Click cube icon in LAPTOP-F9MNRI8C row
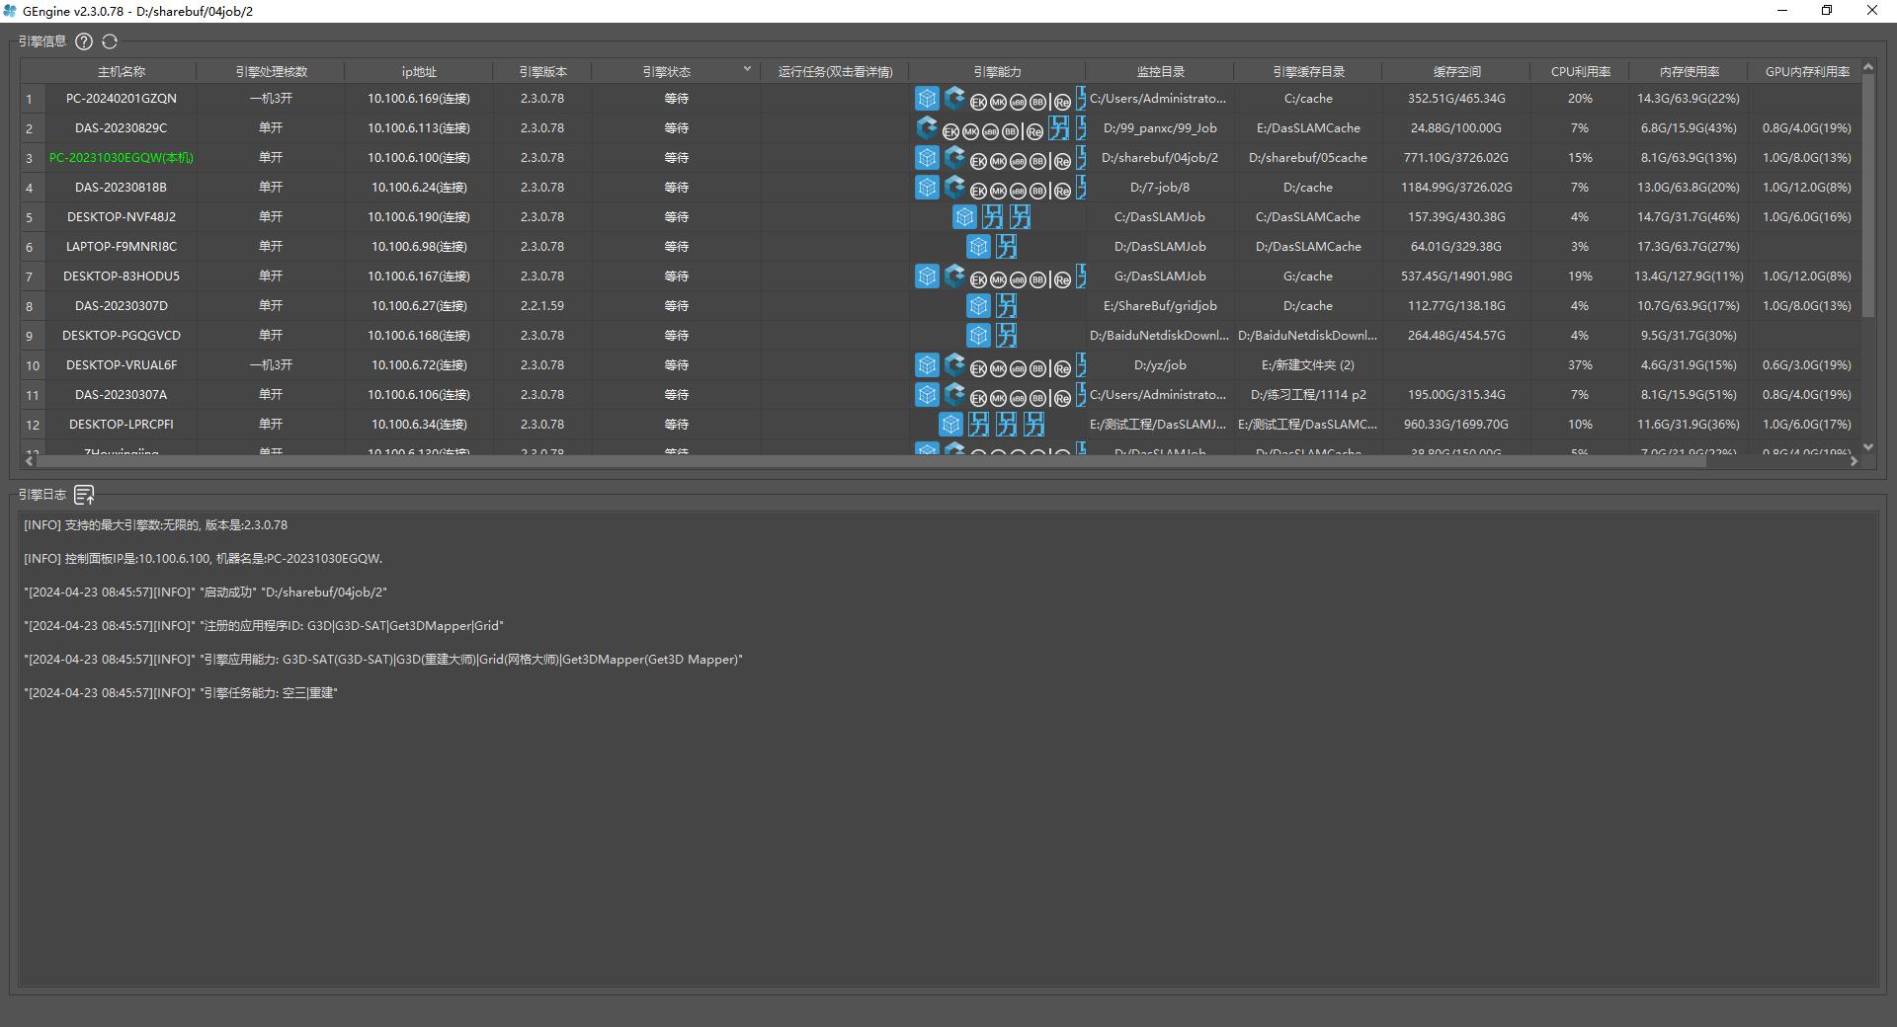This screenshot has width=1897, height=1027. 978,247
